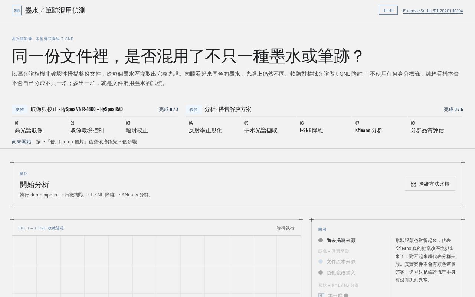475x297 pixels.
Task: Open the Forensic Sci Int 311 reference link
Action: pos(433,11)
